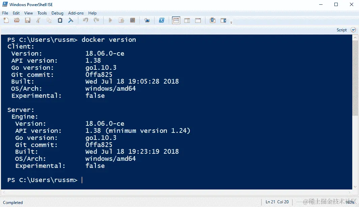Maximize the PowerShell ISE window
The height and width of the screenshot is (207, 359).
[336, 4]
